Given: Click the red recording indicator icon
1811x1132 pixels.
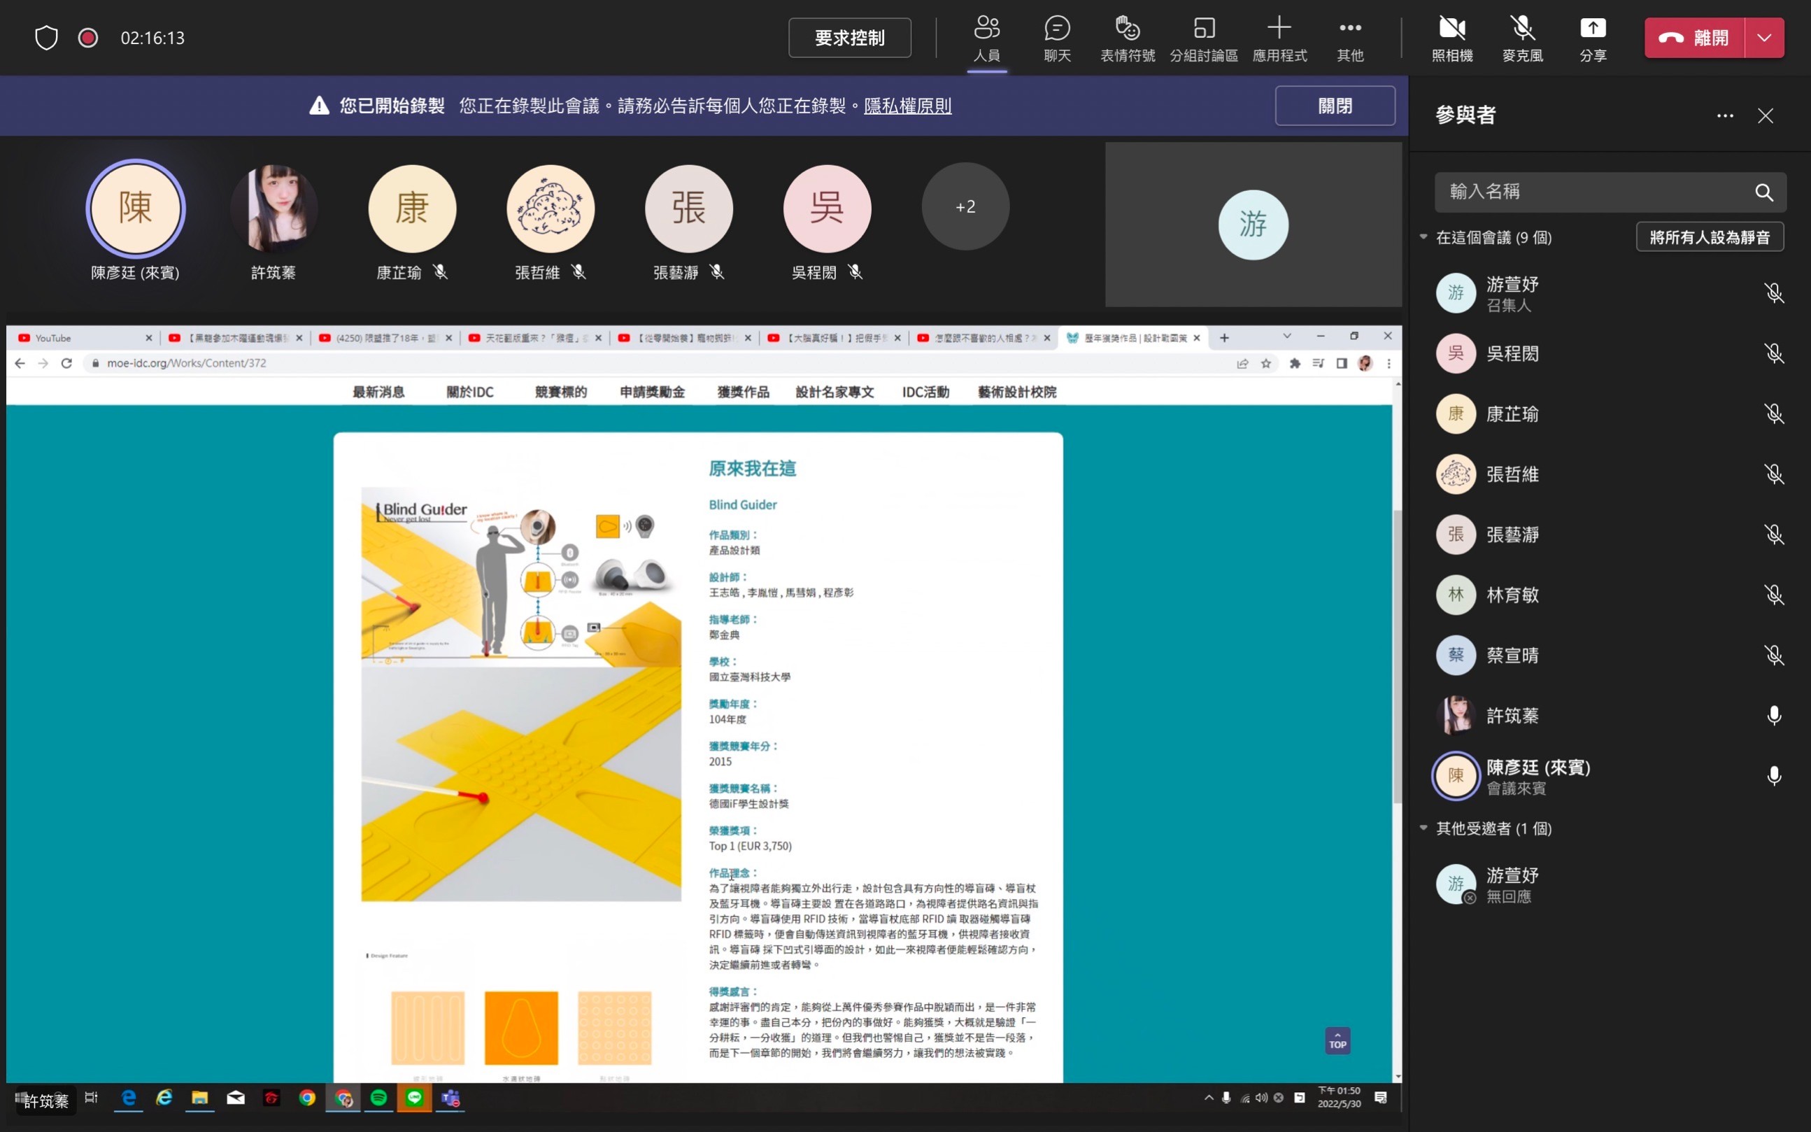Looking at the screenshot, I should tap(87, 38).
